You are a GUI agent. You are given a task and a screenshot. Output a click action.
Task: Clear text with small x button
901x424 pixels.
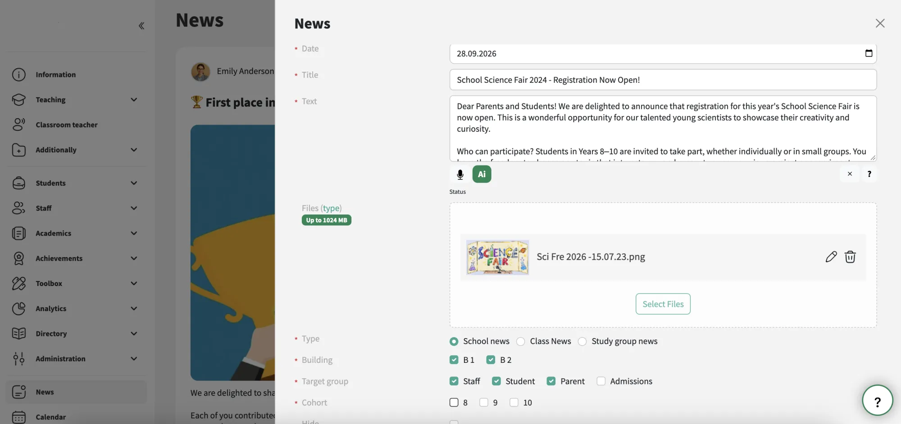(850, 174)
